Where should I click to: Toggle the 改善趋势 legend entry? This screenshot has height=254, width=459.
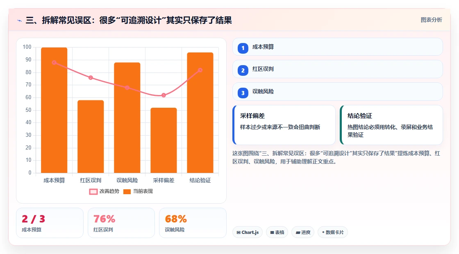[104, 191]
